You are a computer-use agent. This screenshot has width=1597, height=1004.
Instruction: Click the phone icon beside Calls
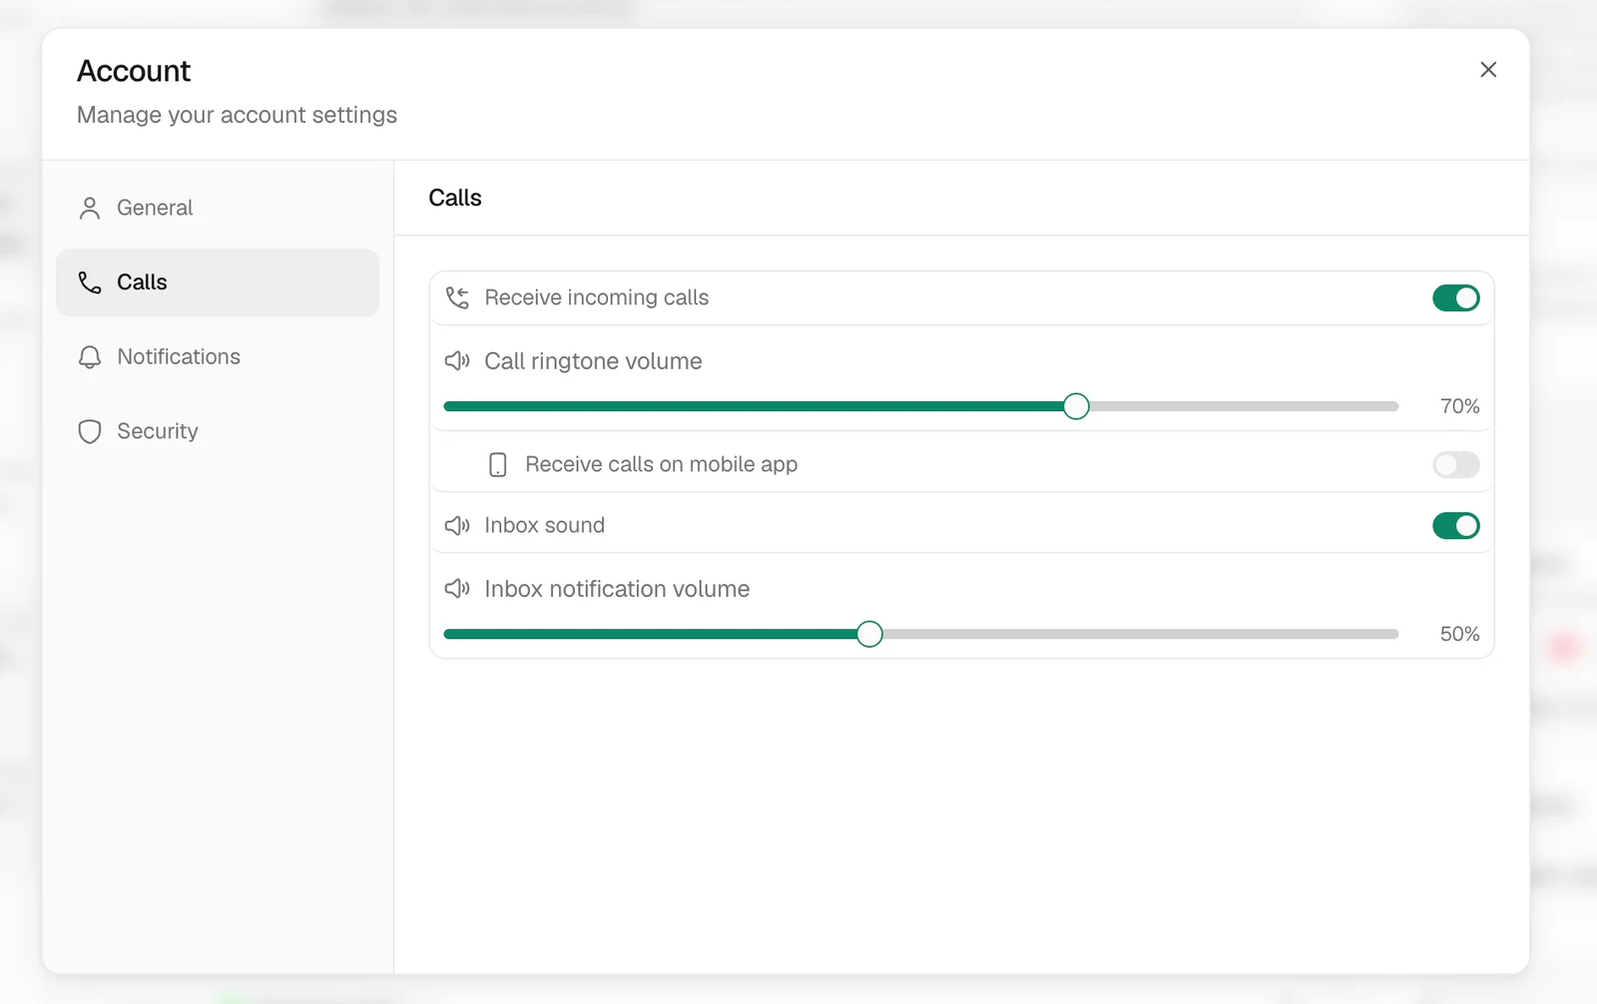90,282
